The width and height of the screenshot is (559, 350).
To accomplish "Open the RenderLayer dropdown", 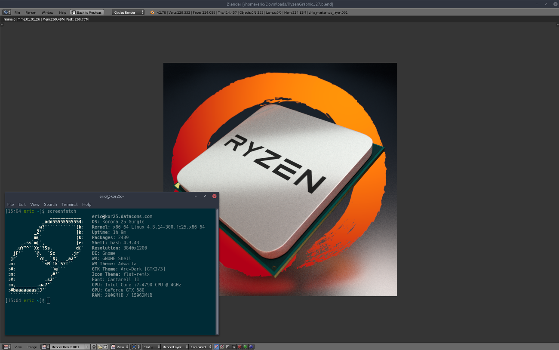I will click(174, 347).
